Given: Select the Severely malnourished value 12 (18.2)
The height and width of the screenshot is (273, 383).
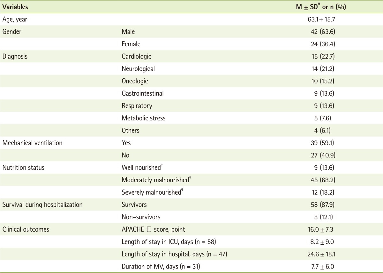Looking at the screenshot, I should 321,192.
